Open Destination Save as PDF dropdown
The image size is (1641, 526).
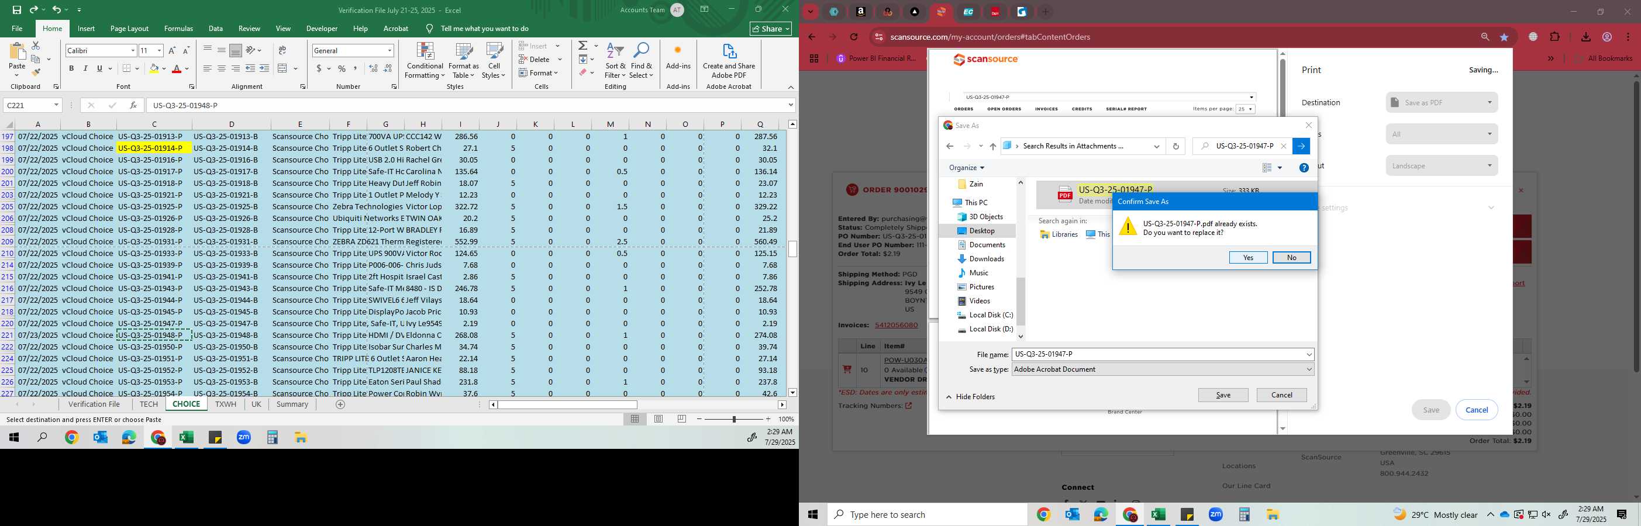[x=1442, y=102]
